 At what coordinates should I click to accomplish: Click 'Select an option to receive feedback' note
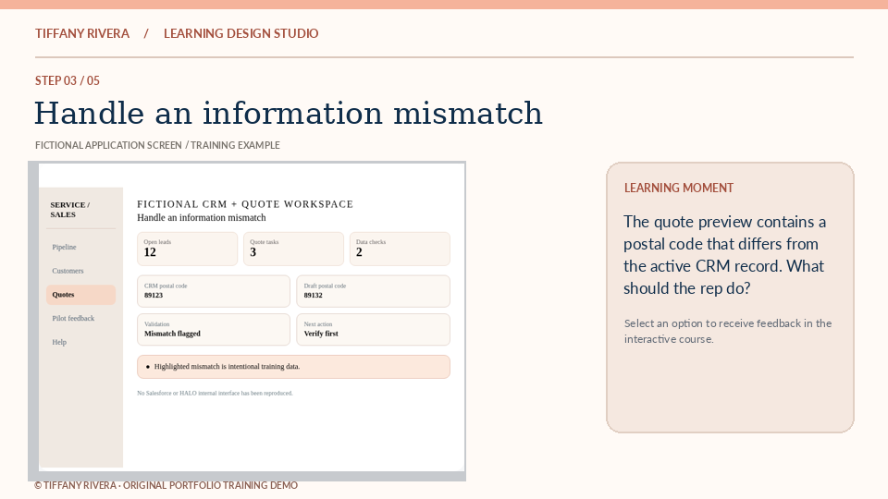[x=728, y=331]
